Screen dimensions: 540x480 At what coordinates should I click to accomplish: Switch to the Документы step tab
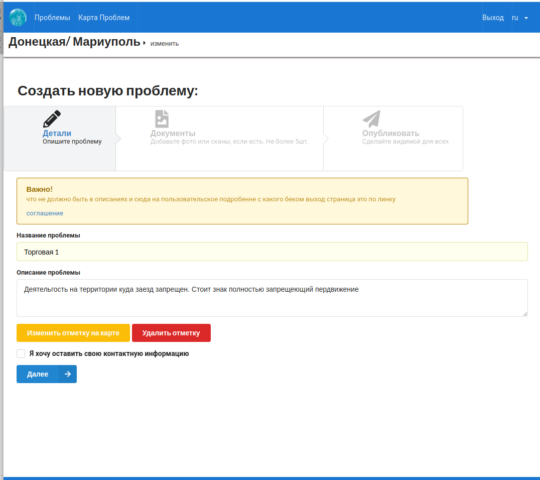pos(220,139)
